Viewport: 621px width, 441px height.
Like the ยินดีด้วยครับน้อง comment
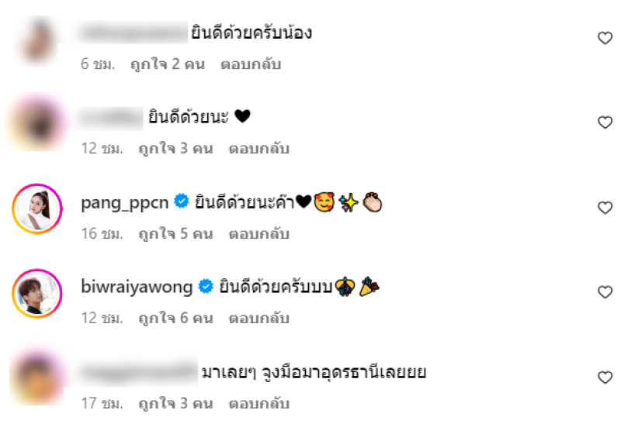[x=605, y=38]
